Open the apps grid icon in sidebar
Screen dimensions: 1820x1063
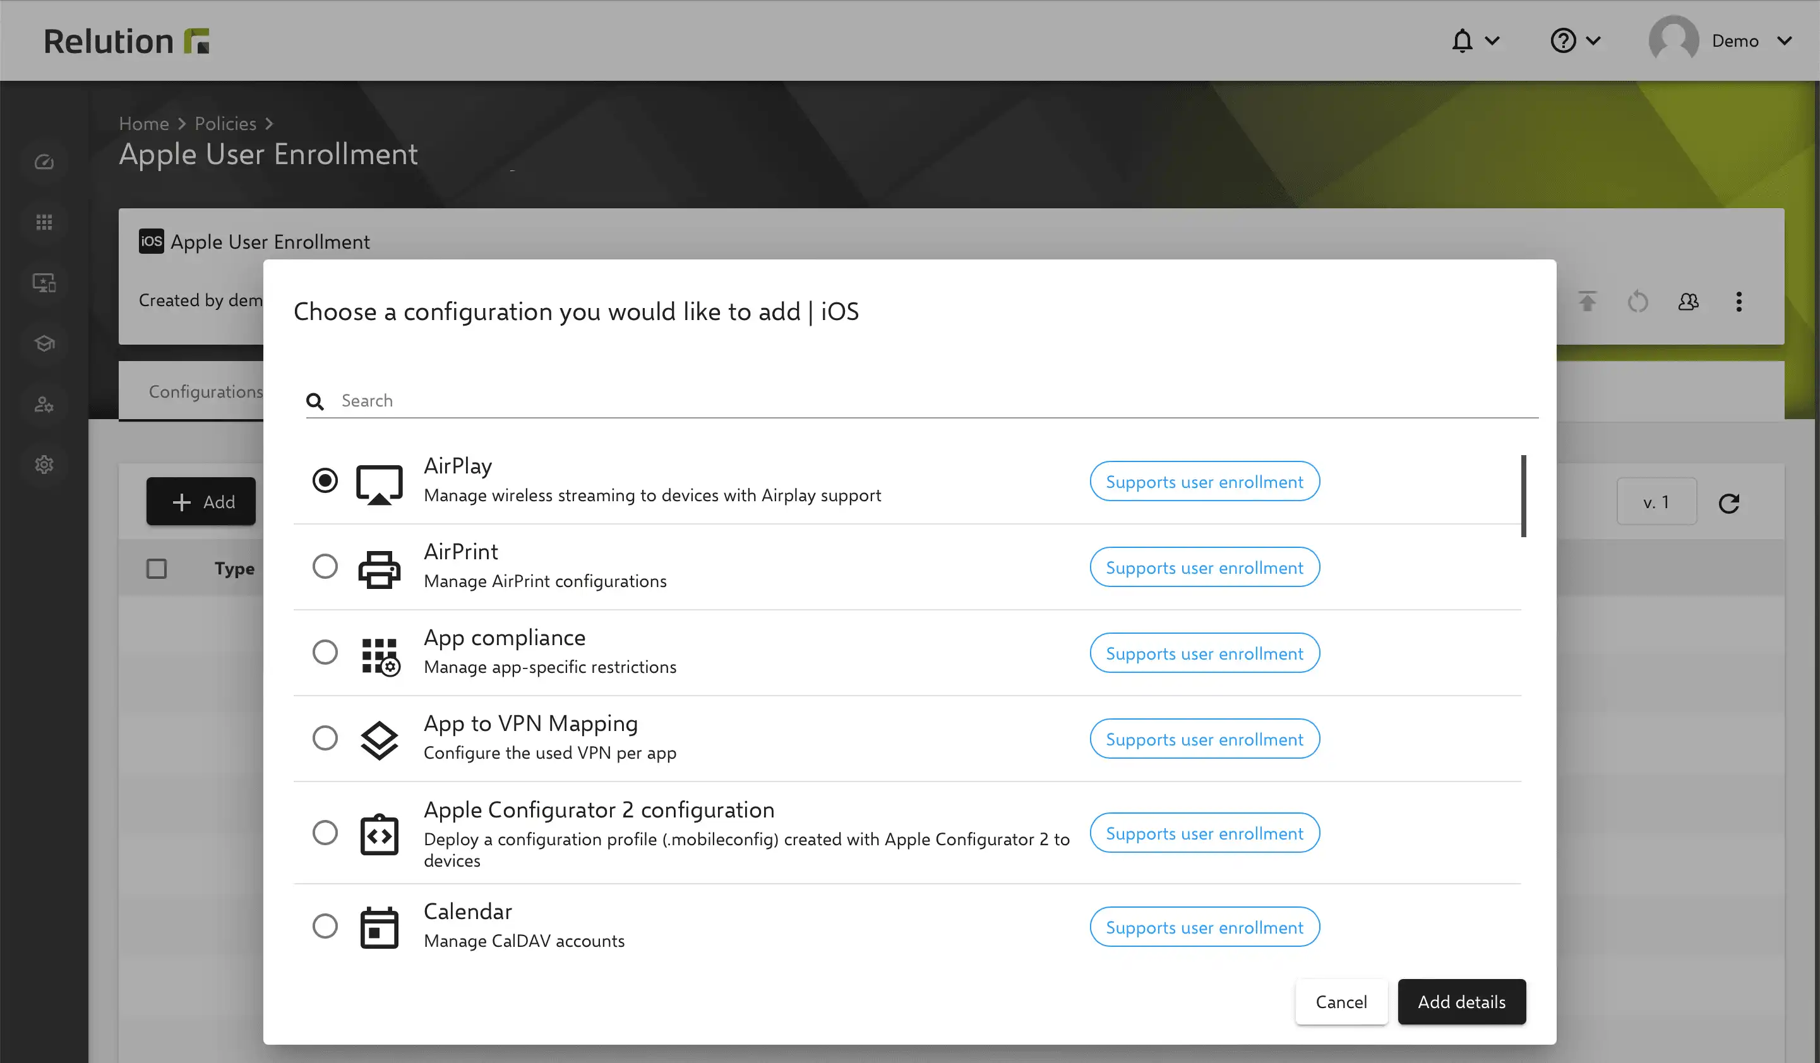44,222
